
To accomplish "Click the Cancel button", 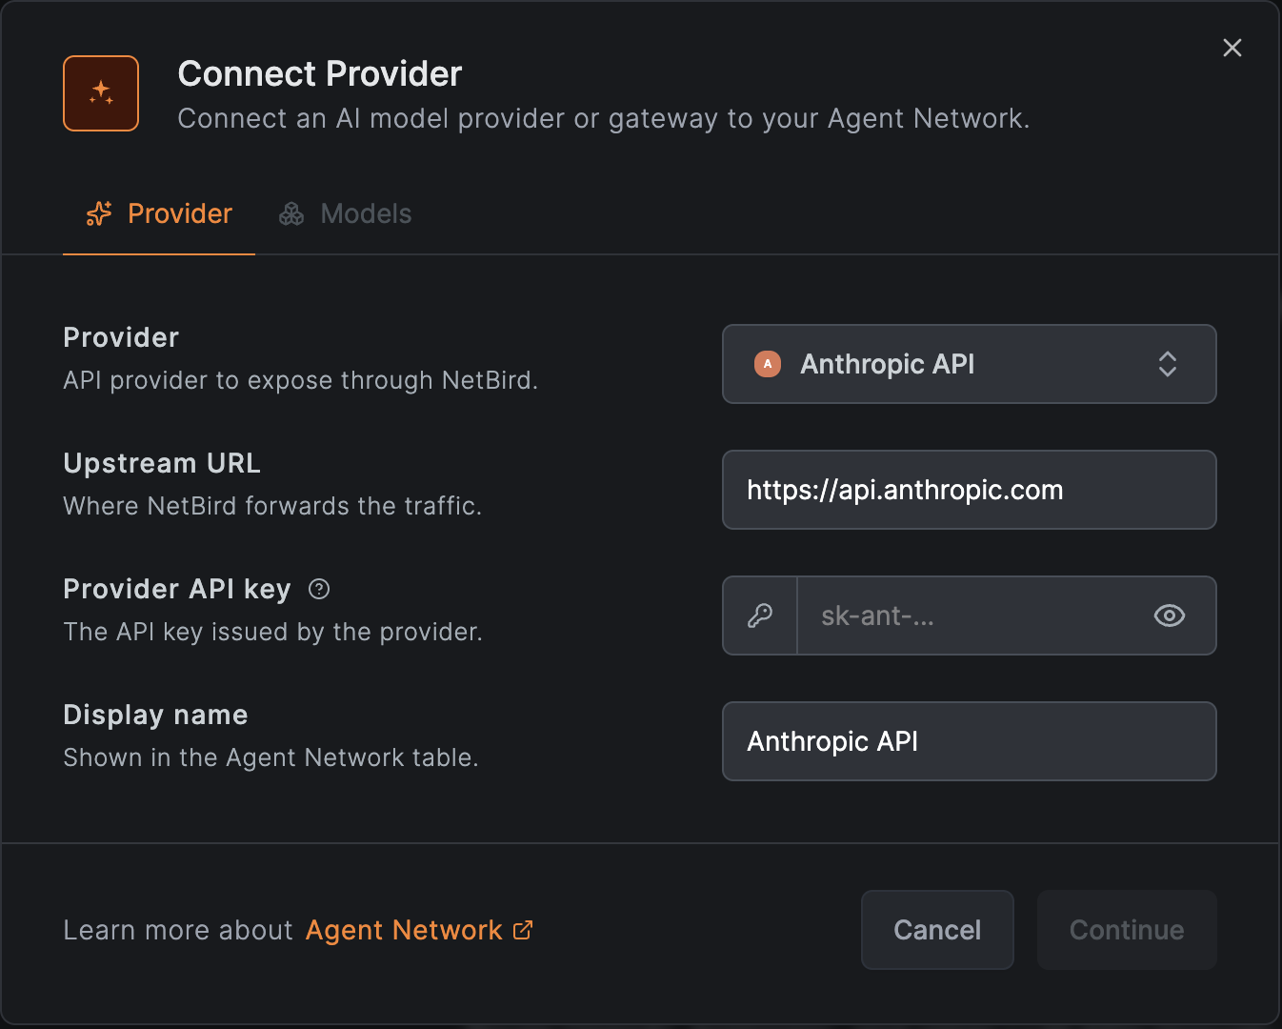I will [x=937, y=930].
